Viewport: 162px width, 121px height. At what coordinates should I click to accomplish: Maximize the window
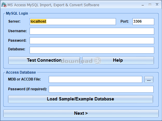click(150, 5)
